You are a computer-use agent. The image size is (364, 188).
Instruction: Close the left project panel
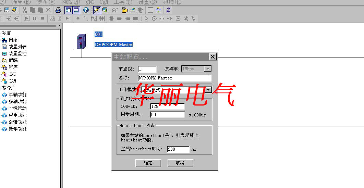(x=59, y=25)
